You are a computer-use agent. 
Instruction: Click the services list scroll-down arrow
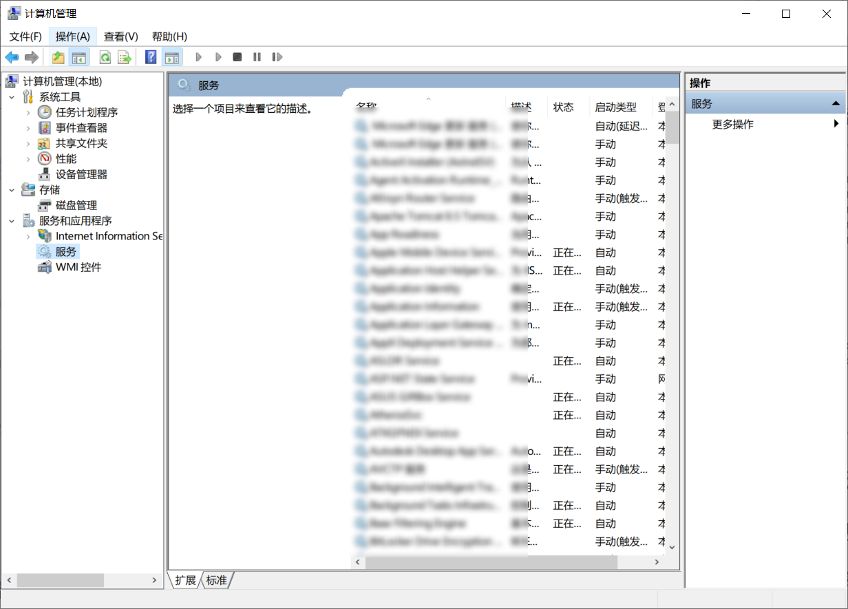point(672,548)
